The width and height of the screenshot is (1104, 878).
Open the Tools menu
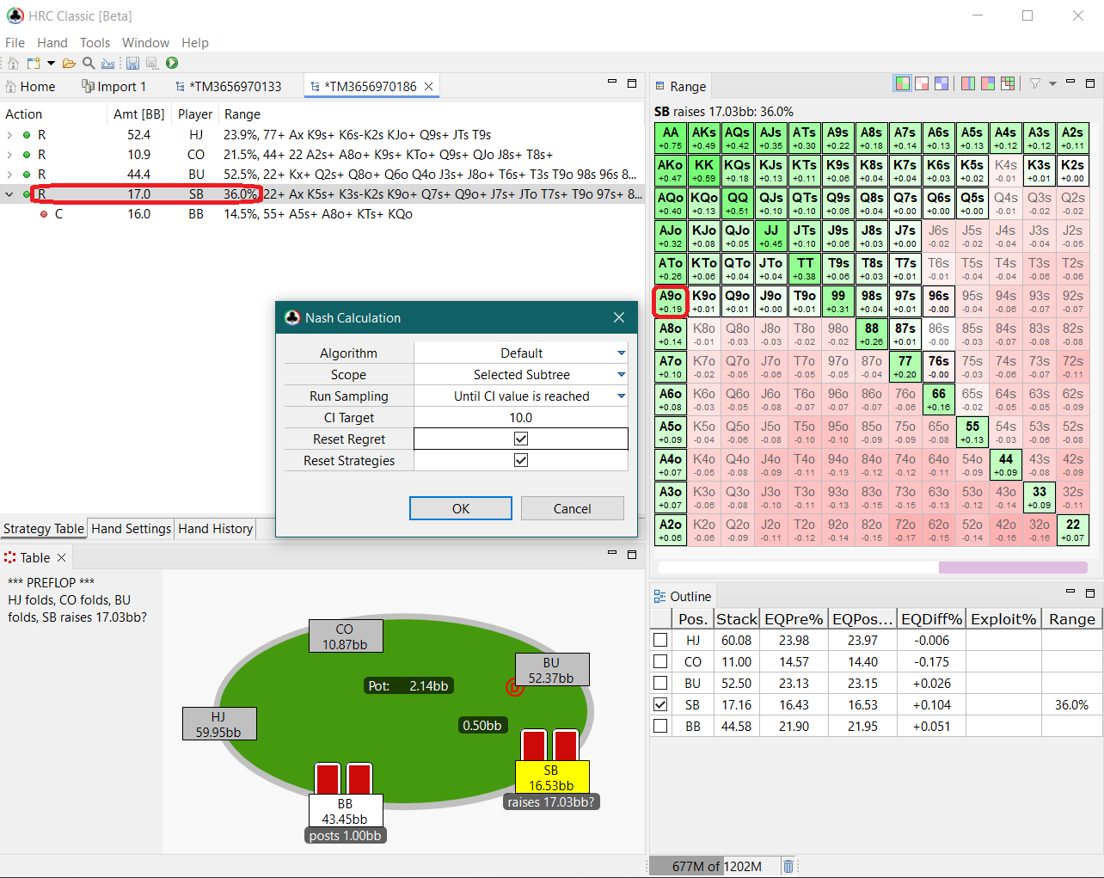(x=95, y=42)
